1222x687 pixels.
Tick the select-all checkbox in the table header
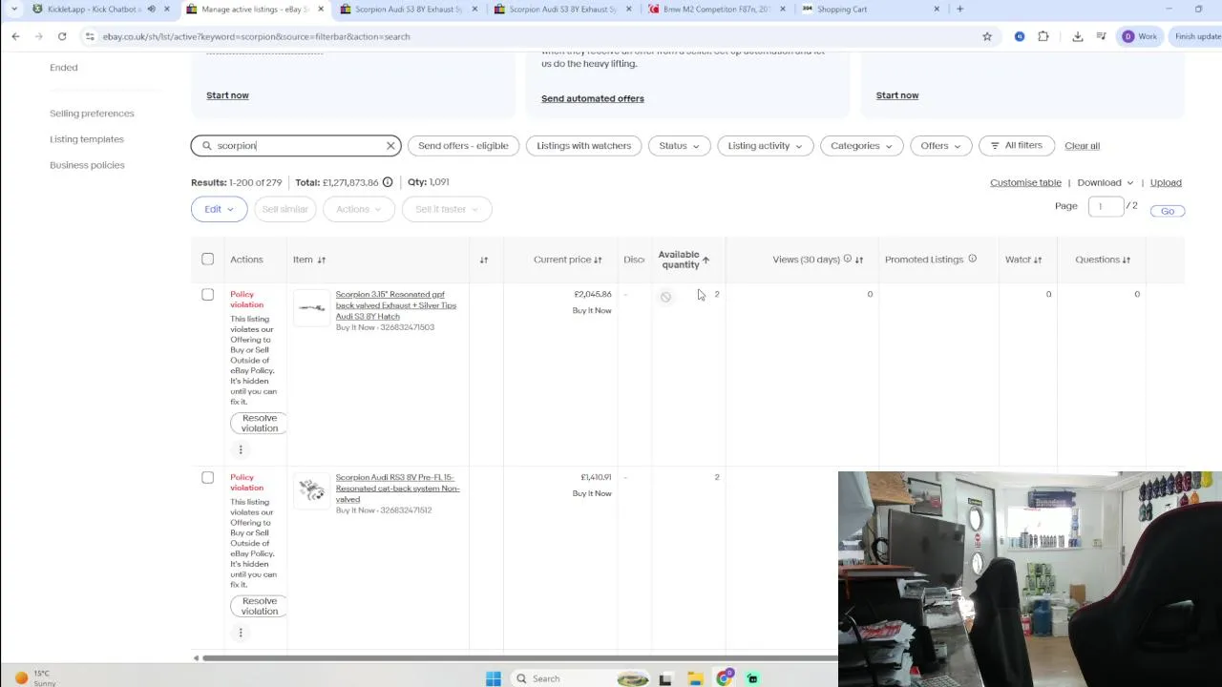pos(207,259)
